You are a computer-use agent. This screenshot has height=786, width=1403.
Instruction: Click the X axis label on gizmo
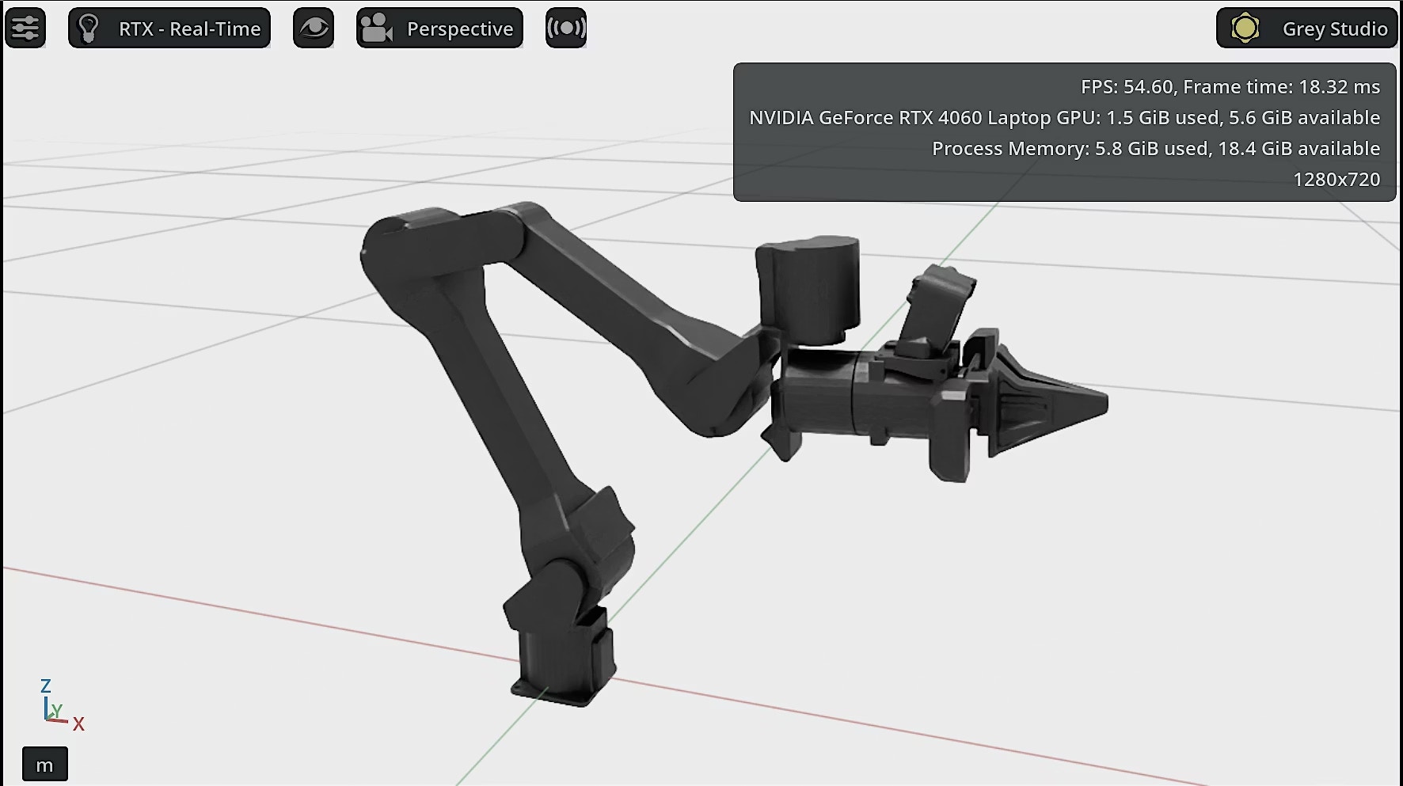pos(78,723)
